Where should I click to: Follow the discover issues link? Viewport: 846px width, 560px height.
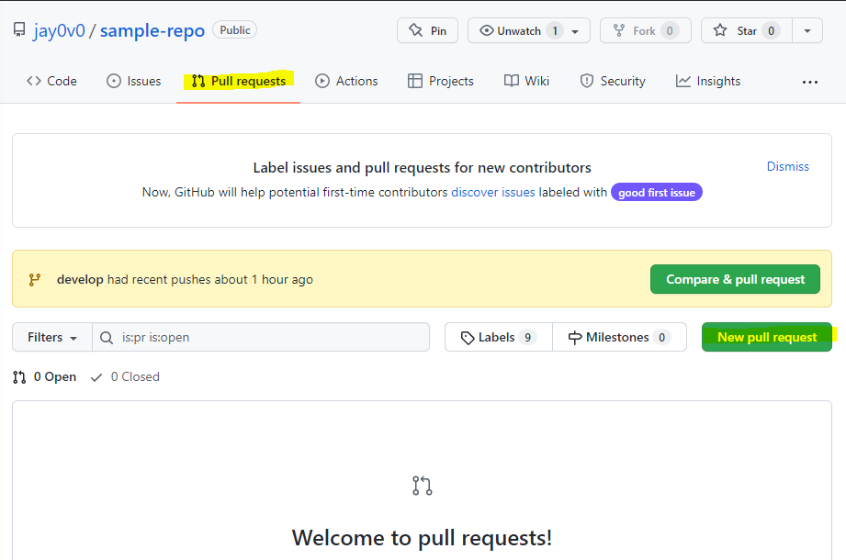pos(493,193)
